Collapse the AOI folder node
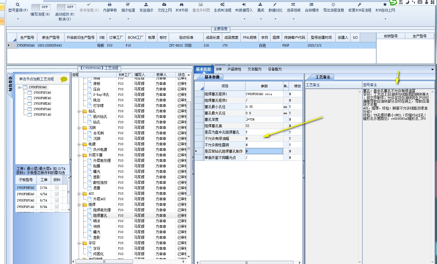 (79, 194)
